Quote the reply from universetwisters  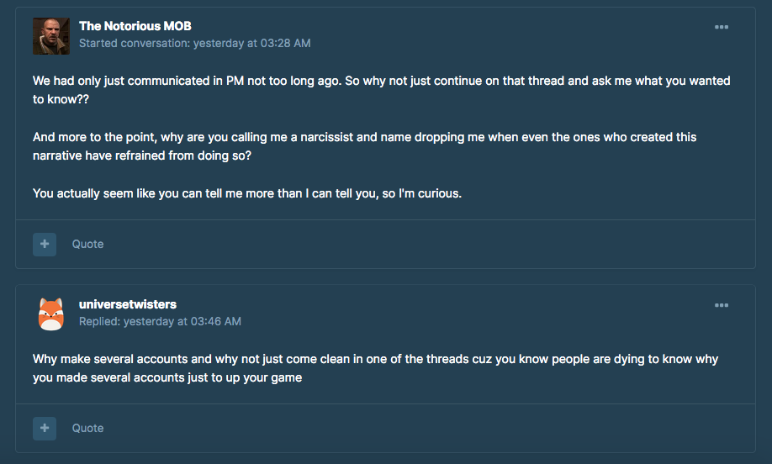pyautogui.click(x=87, y=428)
